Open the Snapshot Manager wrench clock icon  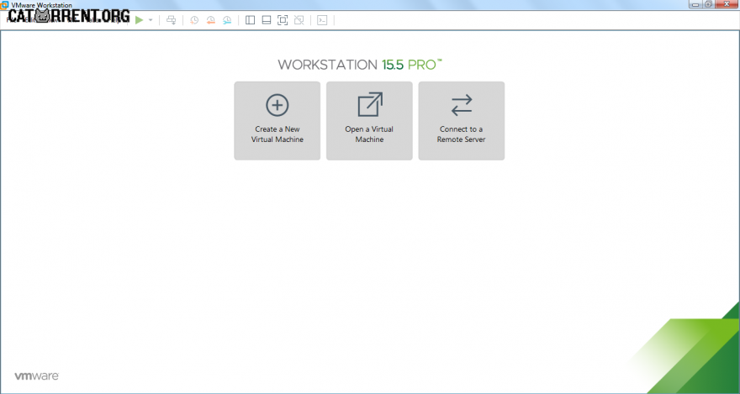coord(227,20)
